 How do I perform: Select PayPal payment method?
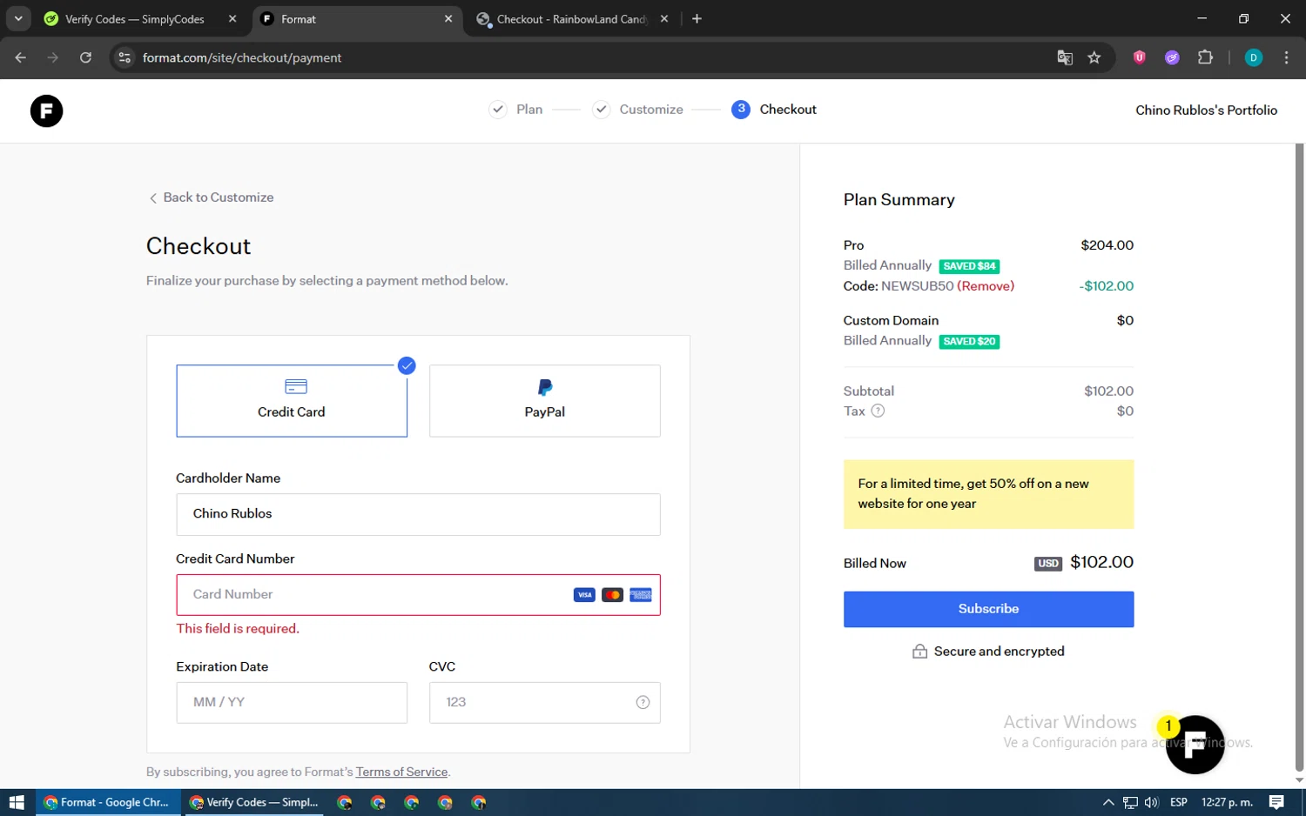click(x=545, y=401)
